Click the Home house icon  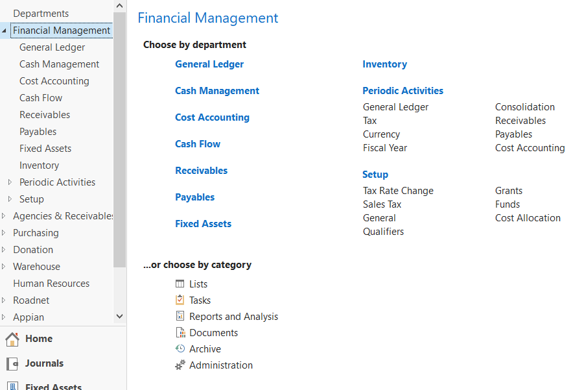[x=12, y=339]
